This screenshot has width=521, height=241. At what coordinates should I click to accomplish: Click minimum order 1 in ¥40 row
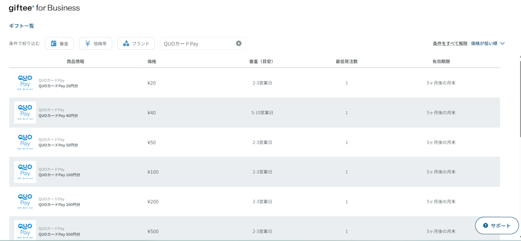[347, 113]
